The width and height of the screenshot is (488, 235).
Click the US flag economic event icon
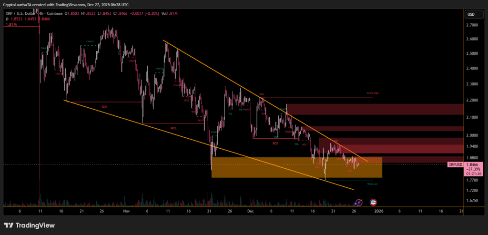coord(373,203)
